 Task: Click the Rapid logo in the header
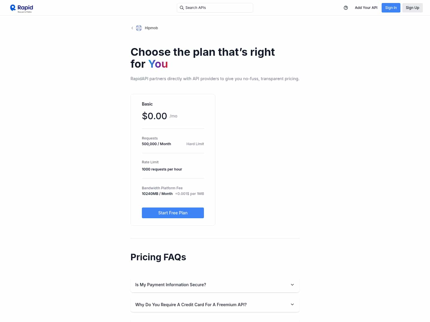(21, 8)
